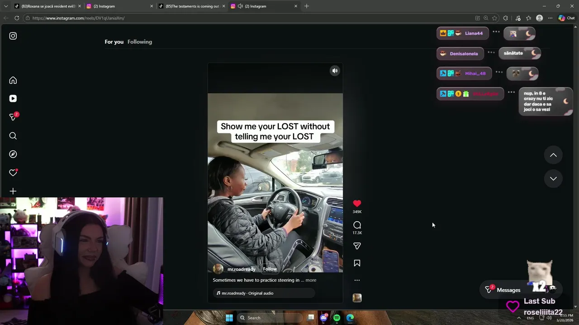
Task: Open apps available icon in address bar
Action: coord(478,18)
